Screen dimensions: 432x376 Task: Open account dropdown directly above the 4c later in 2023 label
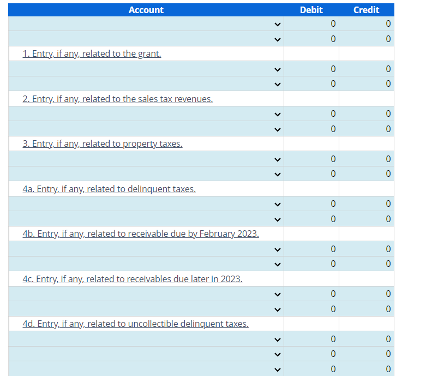[x=146, y=264]
